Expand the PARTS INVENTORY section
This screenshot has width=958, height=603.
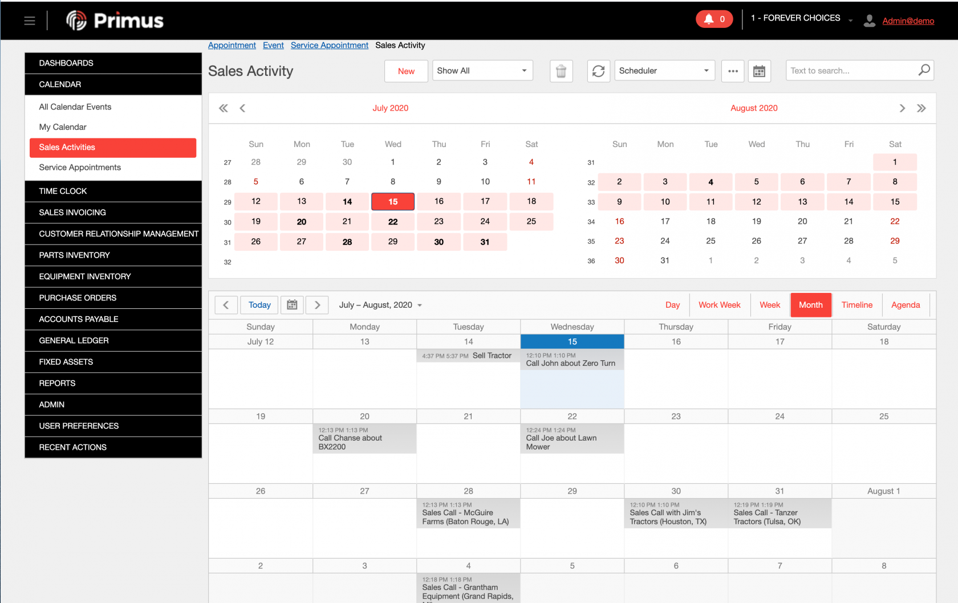pos(113,255)
